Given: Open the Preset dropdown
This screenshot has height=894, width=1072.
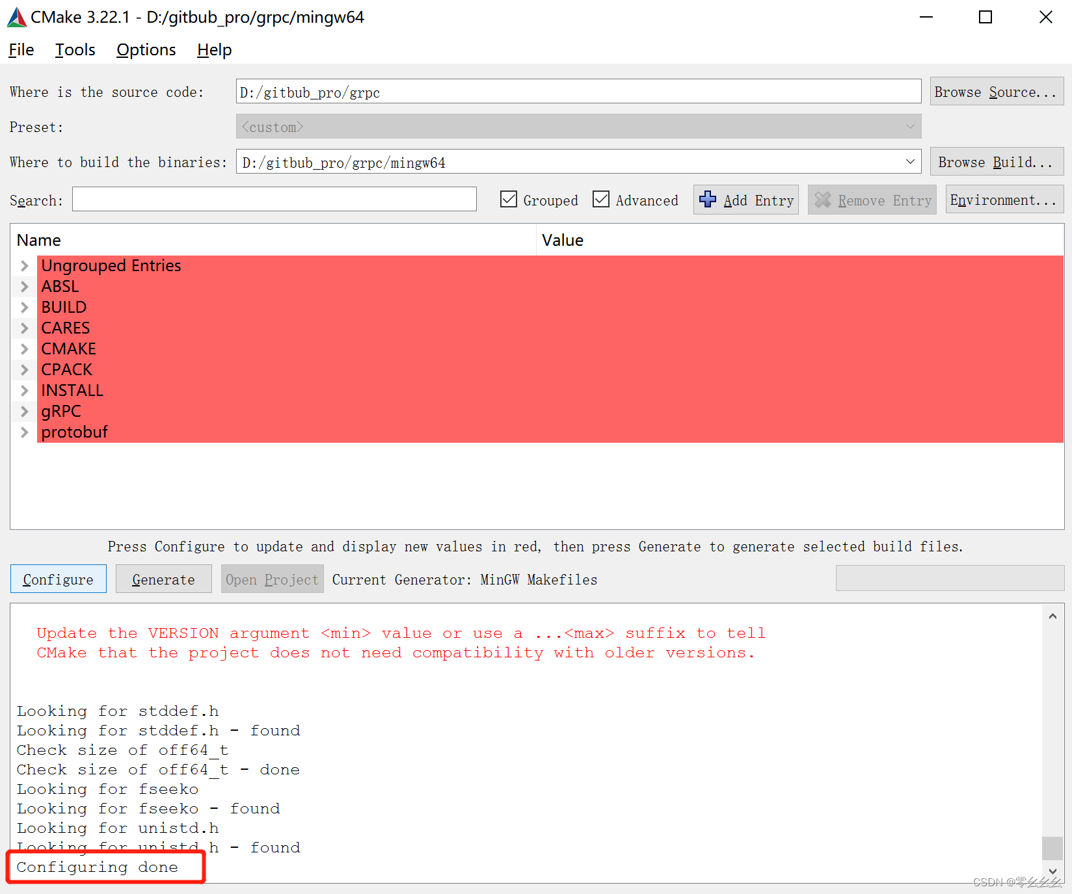Looking at the screenshot, I should click(910, 126).
